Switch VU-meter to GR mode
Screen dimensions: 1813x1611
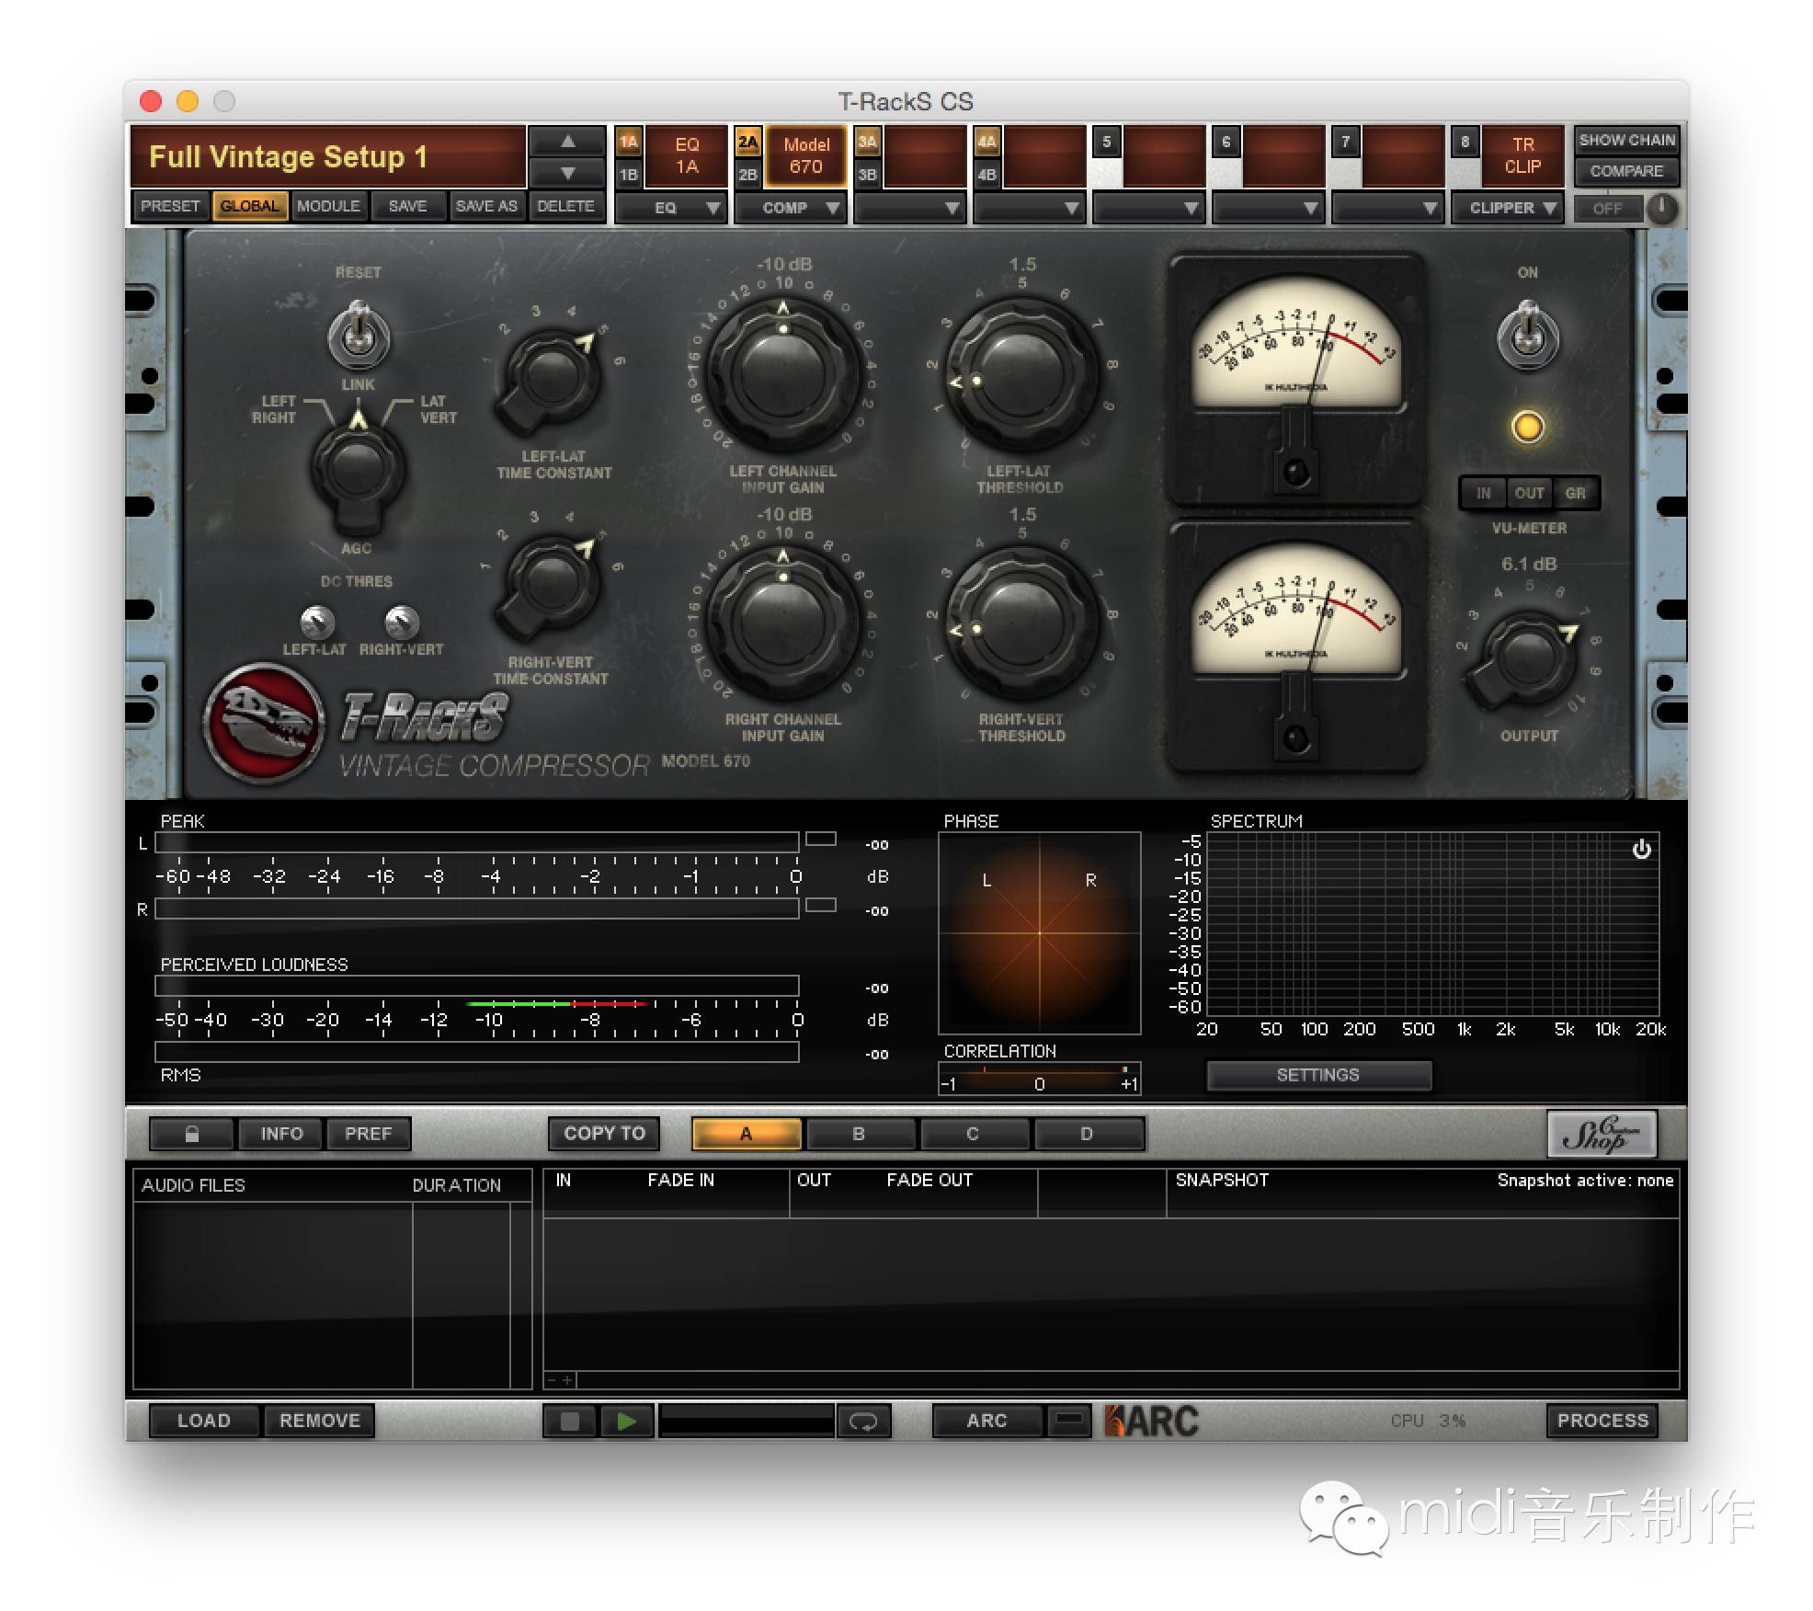coord(1575,493)
